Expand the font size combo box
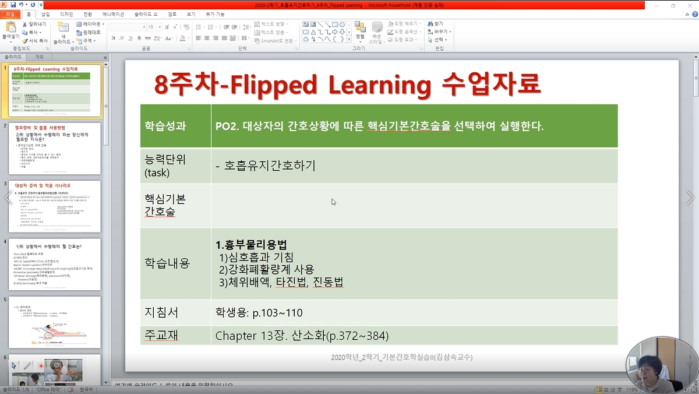 (160, 27)
